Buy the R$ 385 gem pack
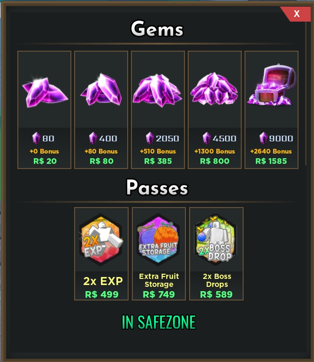Image resolution: width=314 pixels, height=362 pixels. (158, 161)
